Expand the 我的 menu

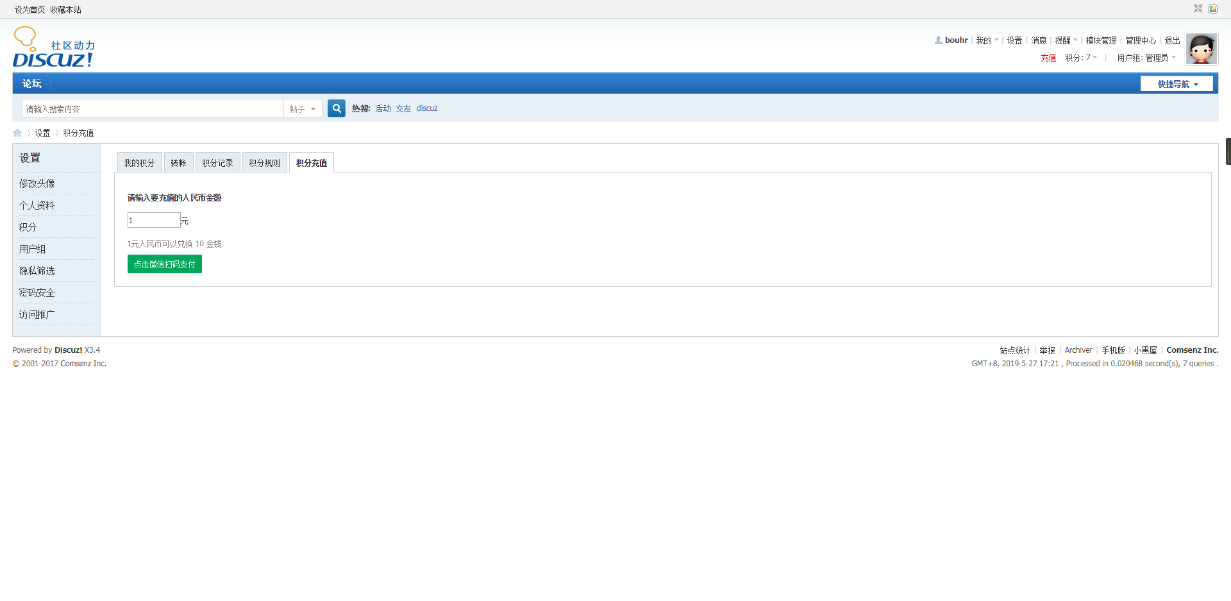click(x=987, y=40)
